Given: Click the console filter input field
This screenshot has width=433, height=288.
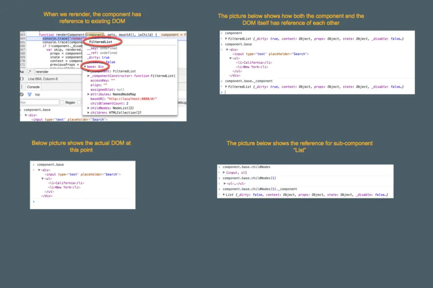Looking at the screenshot, I should 39,102.
